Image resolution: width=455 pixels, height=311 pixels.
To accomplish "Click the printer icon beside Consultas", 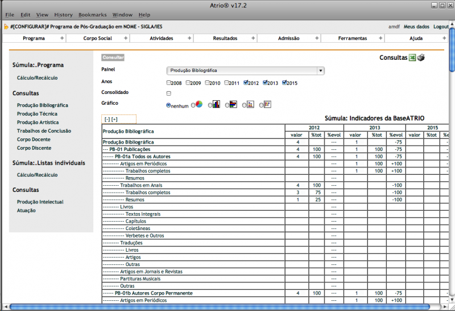I will [x=421, y=58].
